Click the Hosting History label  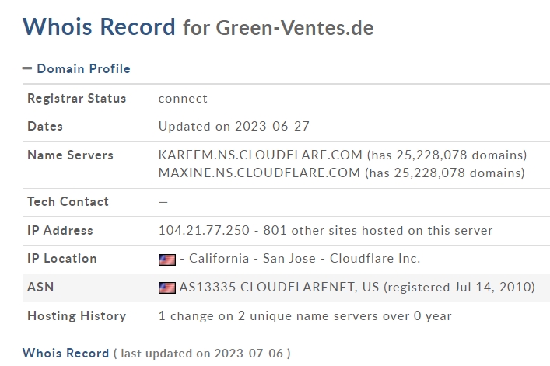[x=77, y=316]
